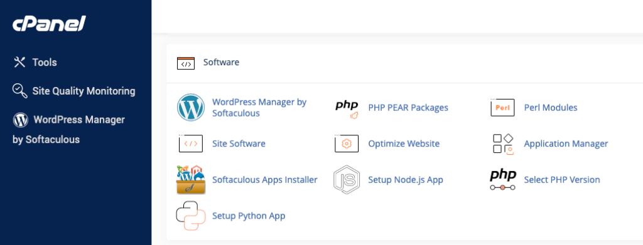
Task: Click the Node.js hexagon icon
Action: tap(347, 180)
